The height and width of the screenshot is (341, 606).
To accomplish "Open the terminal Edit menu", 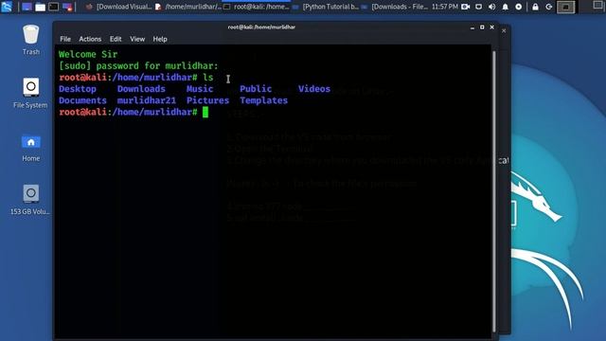I will click(x=116, y=39).
